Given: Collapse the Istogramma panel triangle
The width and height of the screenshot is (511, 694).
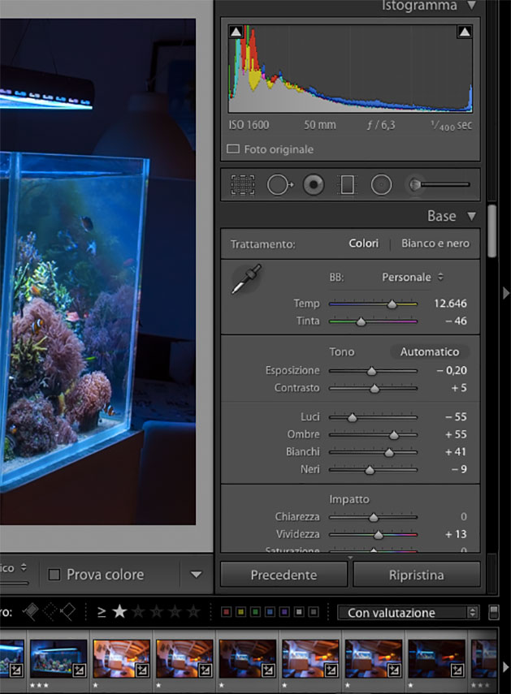Looking at the screenshot, I should coord(472,6).
